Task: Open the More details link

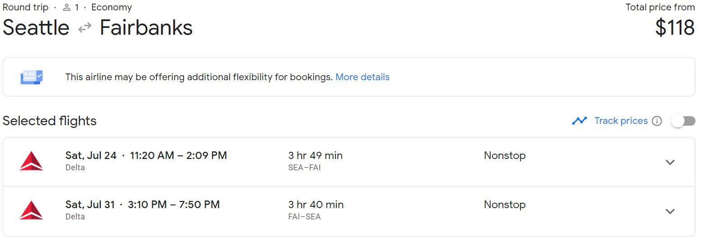Action: [x=363, y=77]
